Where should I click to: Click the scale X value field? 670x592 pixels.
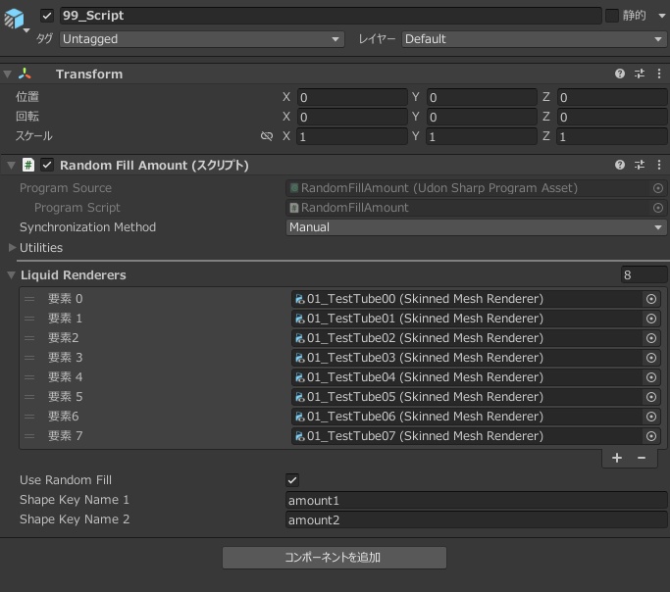coord(352,136)
